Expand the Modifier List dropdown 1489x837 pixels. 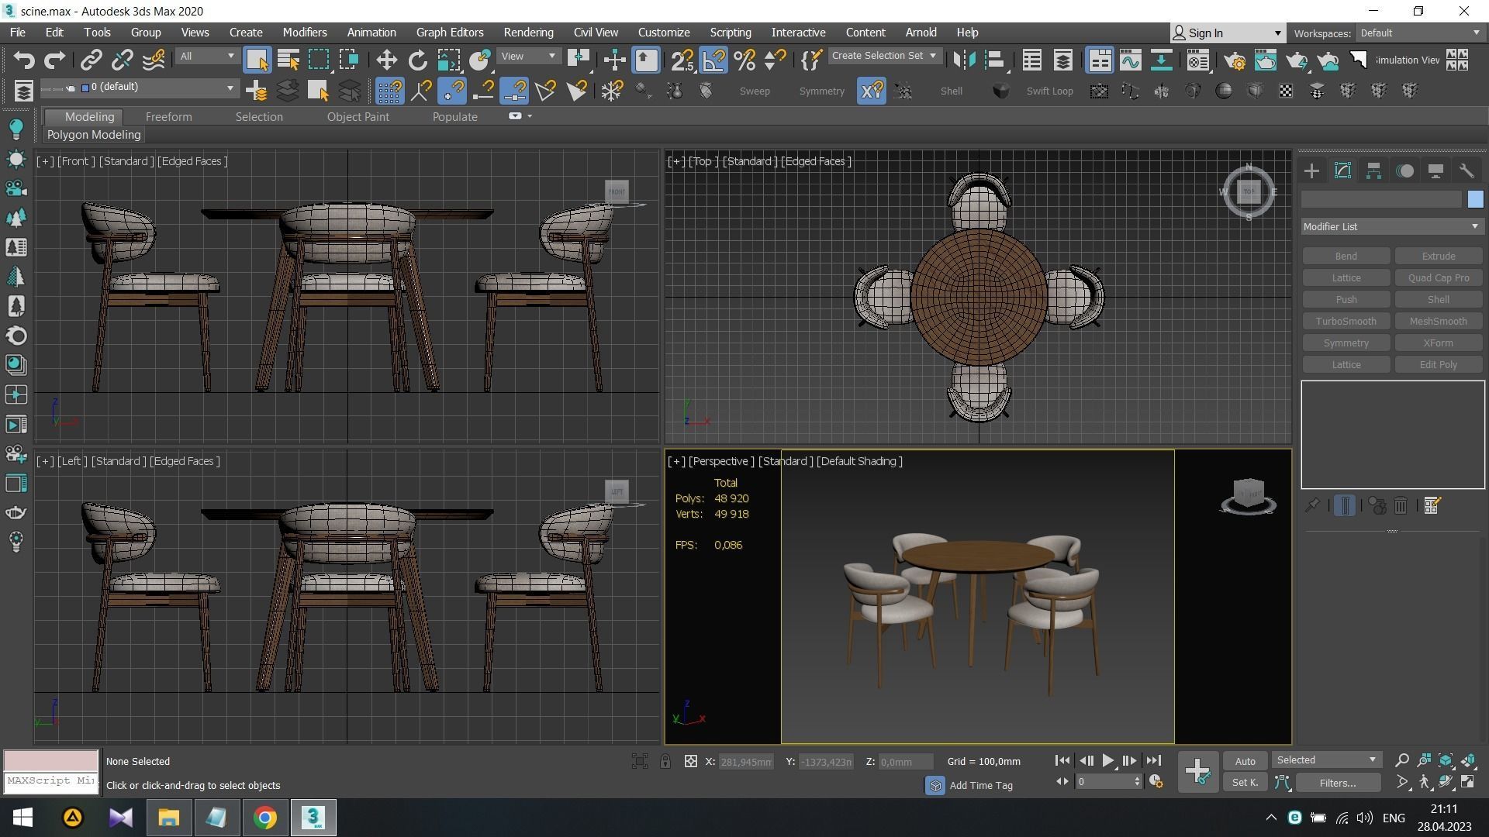point(1392,227)
